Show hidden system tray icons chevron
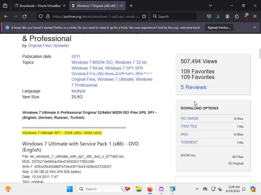261x195 pixels. point(197,189)
